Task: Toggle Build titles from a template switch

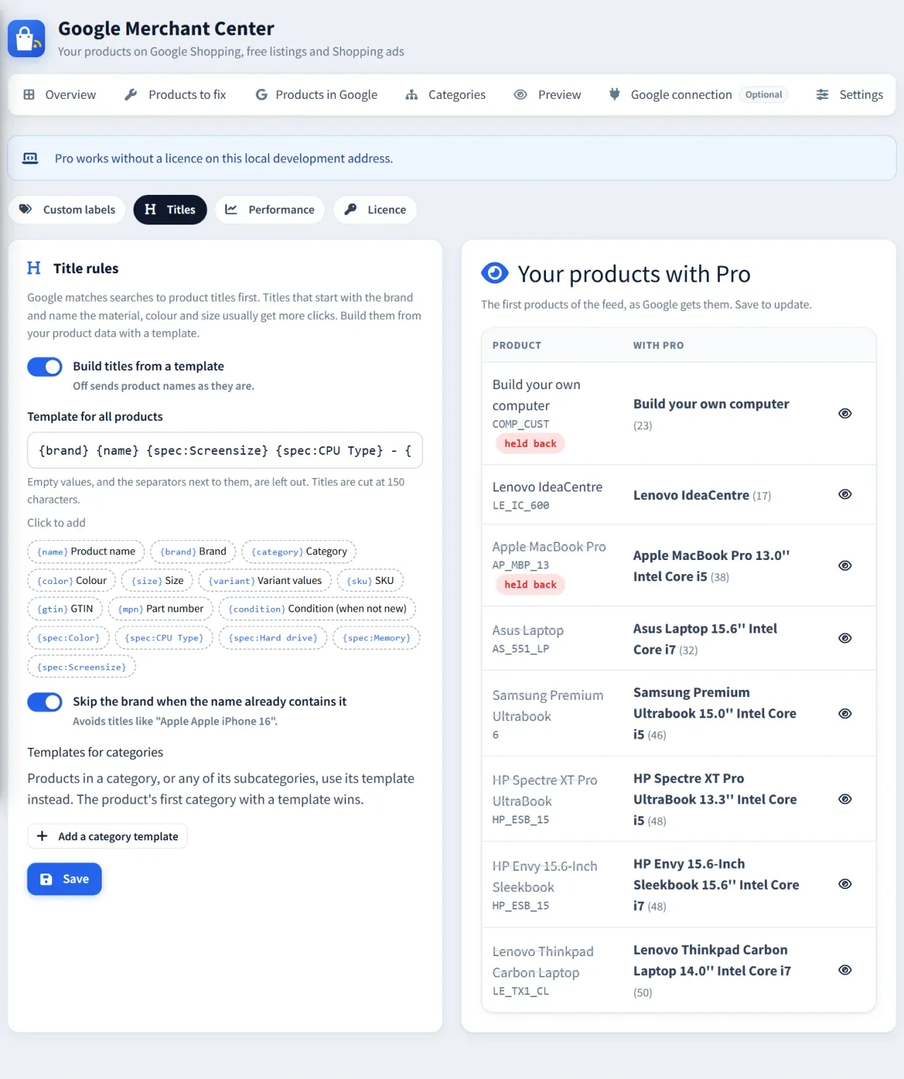Action: pyautogui.click(x=44, y=366)
